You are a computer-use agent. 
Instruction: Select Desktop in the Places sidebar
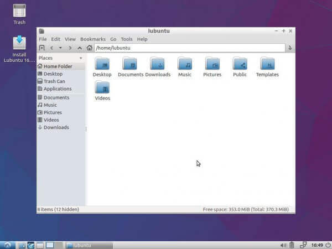[x=61, y=74]
